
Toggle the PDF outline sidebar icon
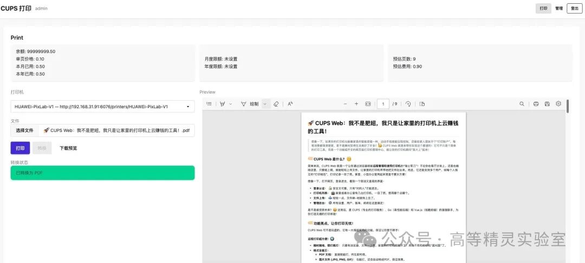pos(209,104)
